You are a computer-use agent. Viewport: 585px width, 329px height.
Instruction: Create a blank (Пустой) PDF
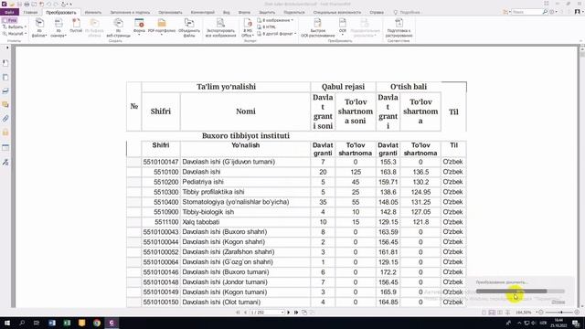coord(76,27)
